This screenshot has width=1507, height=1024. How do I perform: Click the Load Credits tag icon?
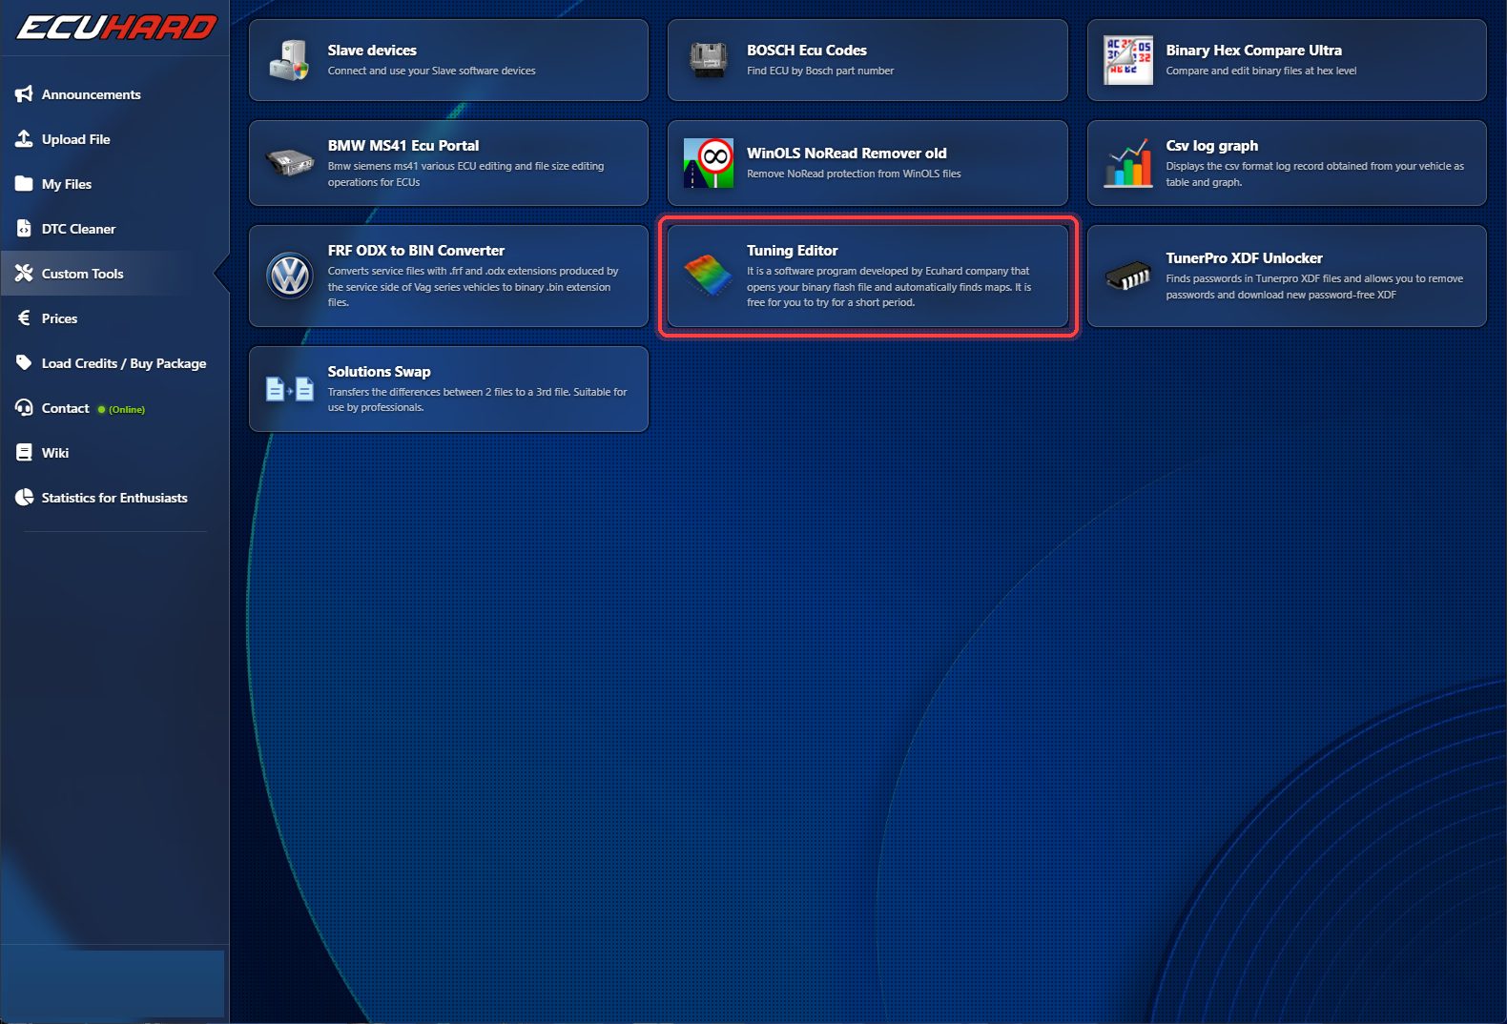(x=24, y=363)
